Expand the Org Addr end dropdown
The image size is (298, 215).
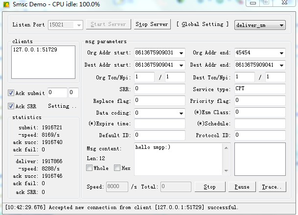click(x=281, y=53)
